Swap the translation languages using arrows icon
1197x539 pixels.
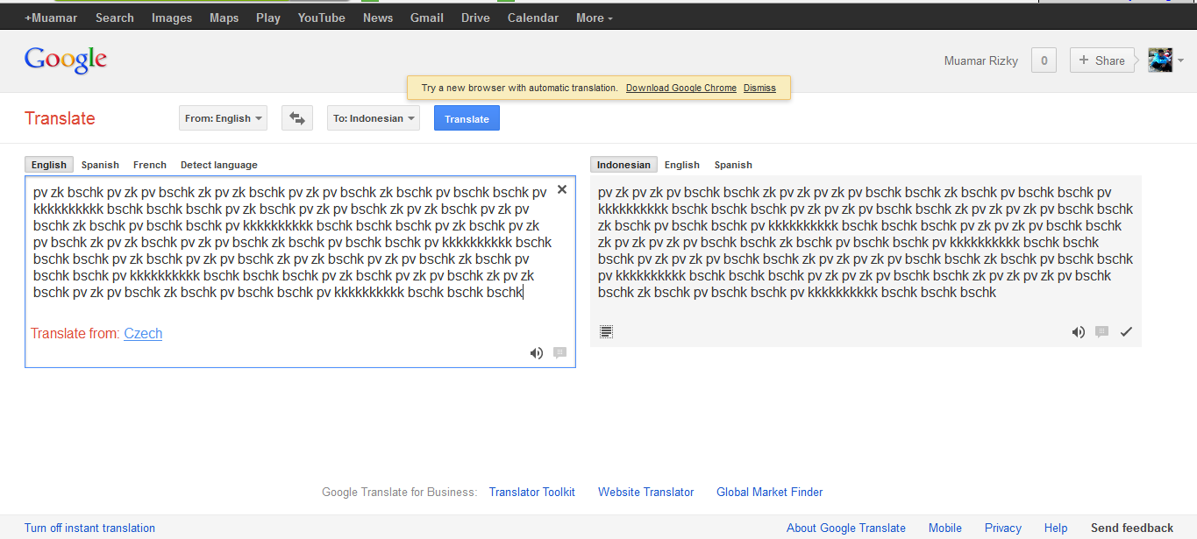pyautogui.click(x=296, y=117)
